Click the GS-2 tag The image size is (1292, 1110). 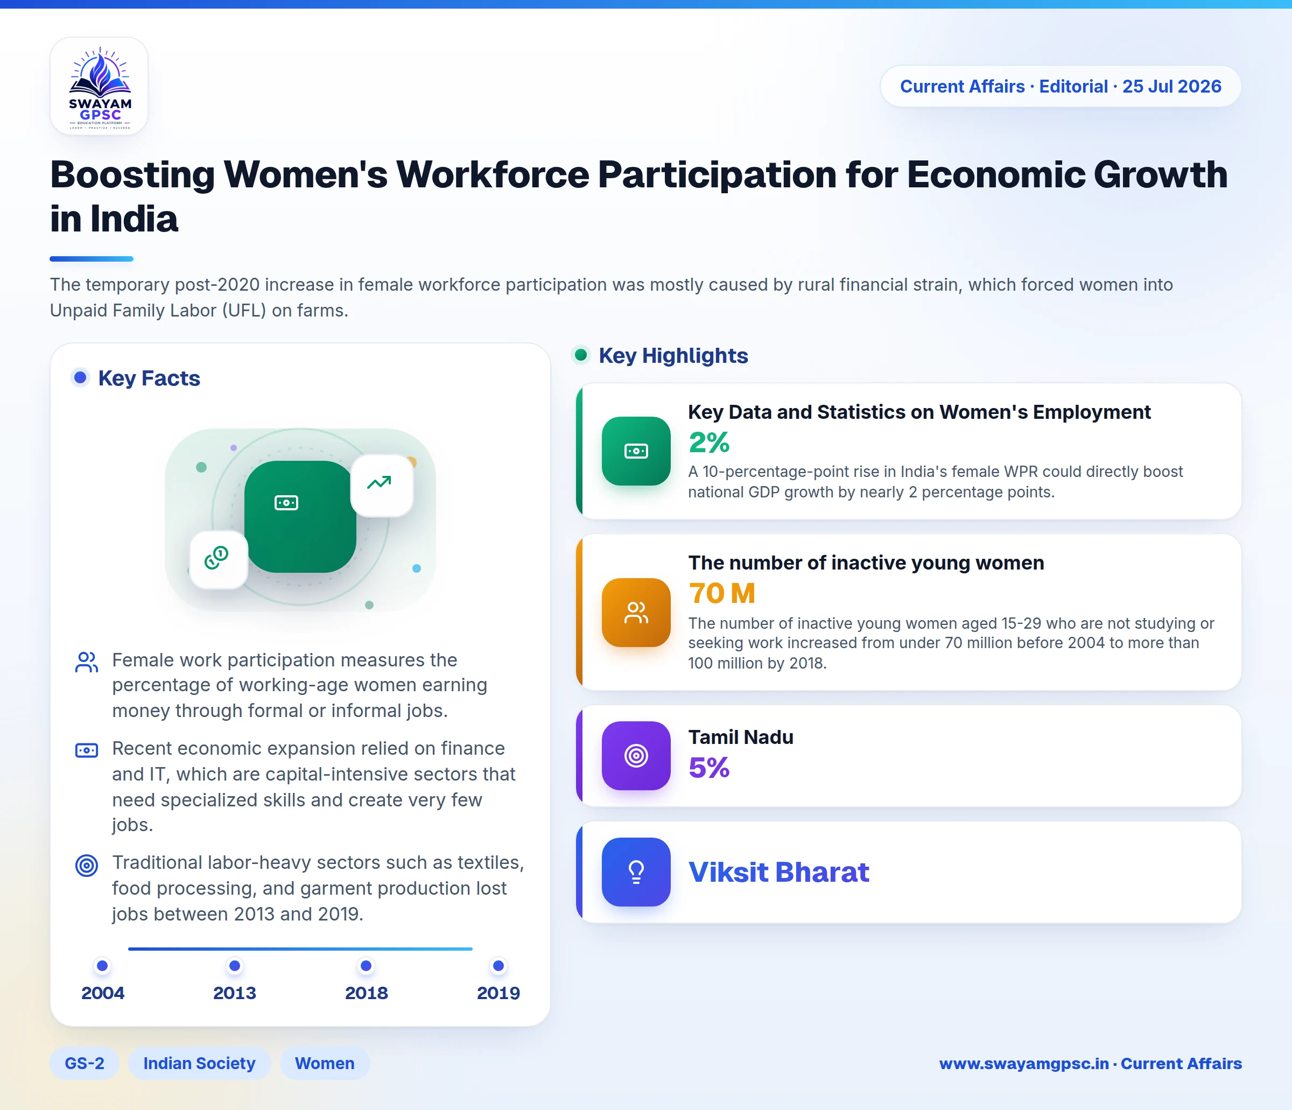[x=85, y=1063]
